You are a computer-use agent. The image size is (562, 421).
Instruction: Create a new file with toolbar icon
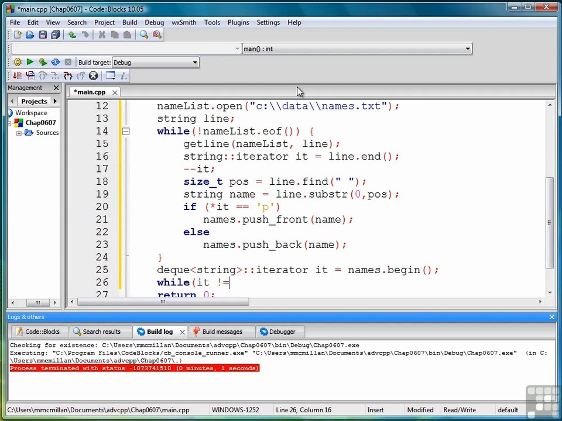pos(17,34)
